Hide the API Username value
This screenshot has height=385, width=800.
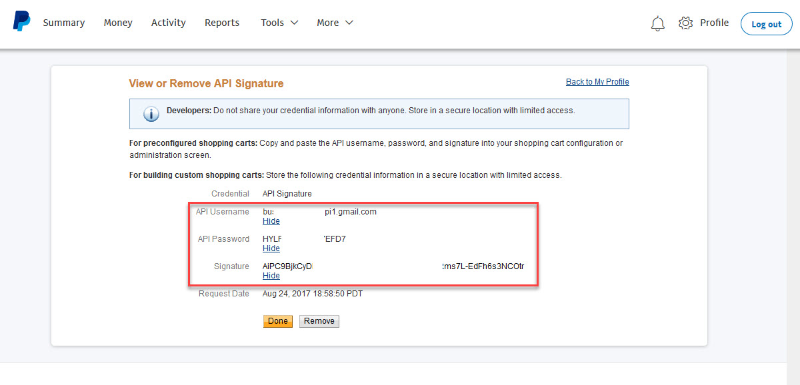[x=271, y=221]
